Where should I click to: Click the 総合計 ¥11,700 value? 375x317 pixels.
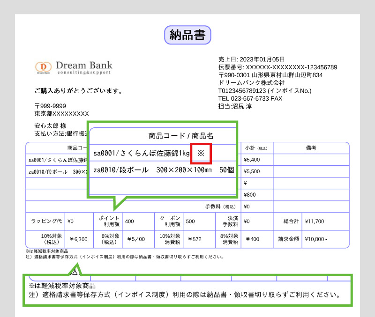pyautogui.click(x=315, y=221)
